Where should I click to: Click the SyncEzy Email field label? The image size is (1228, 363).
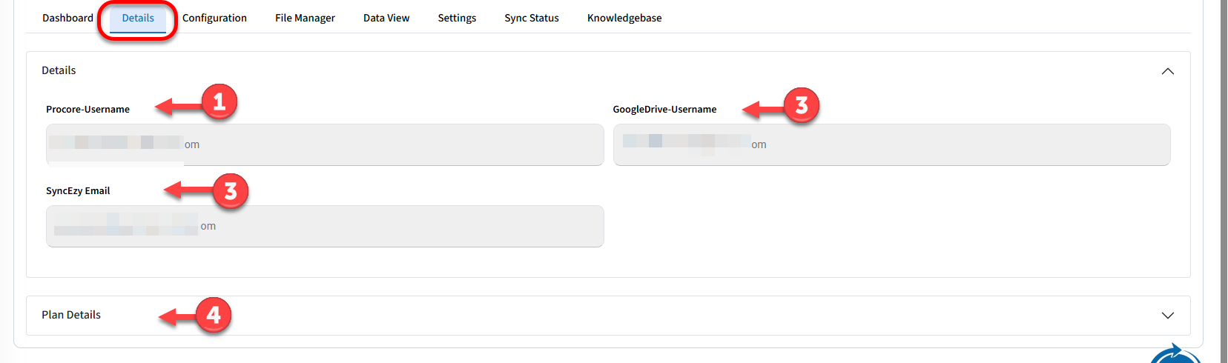pos(78,190)
